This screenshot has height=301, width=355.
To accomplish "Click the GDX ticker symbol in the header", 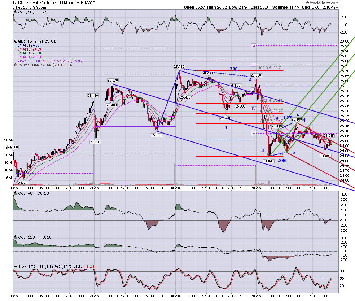I will coord(18,3).
